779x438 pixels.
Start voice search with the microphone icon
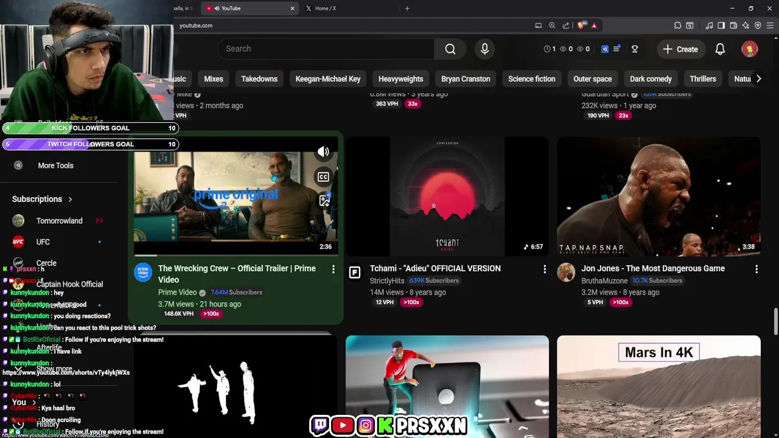click(x=484, y=49)
